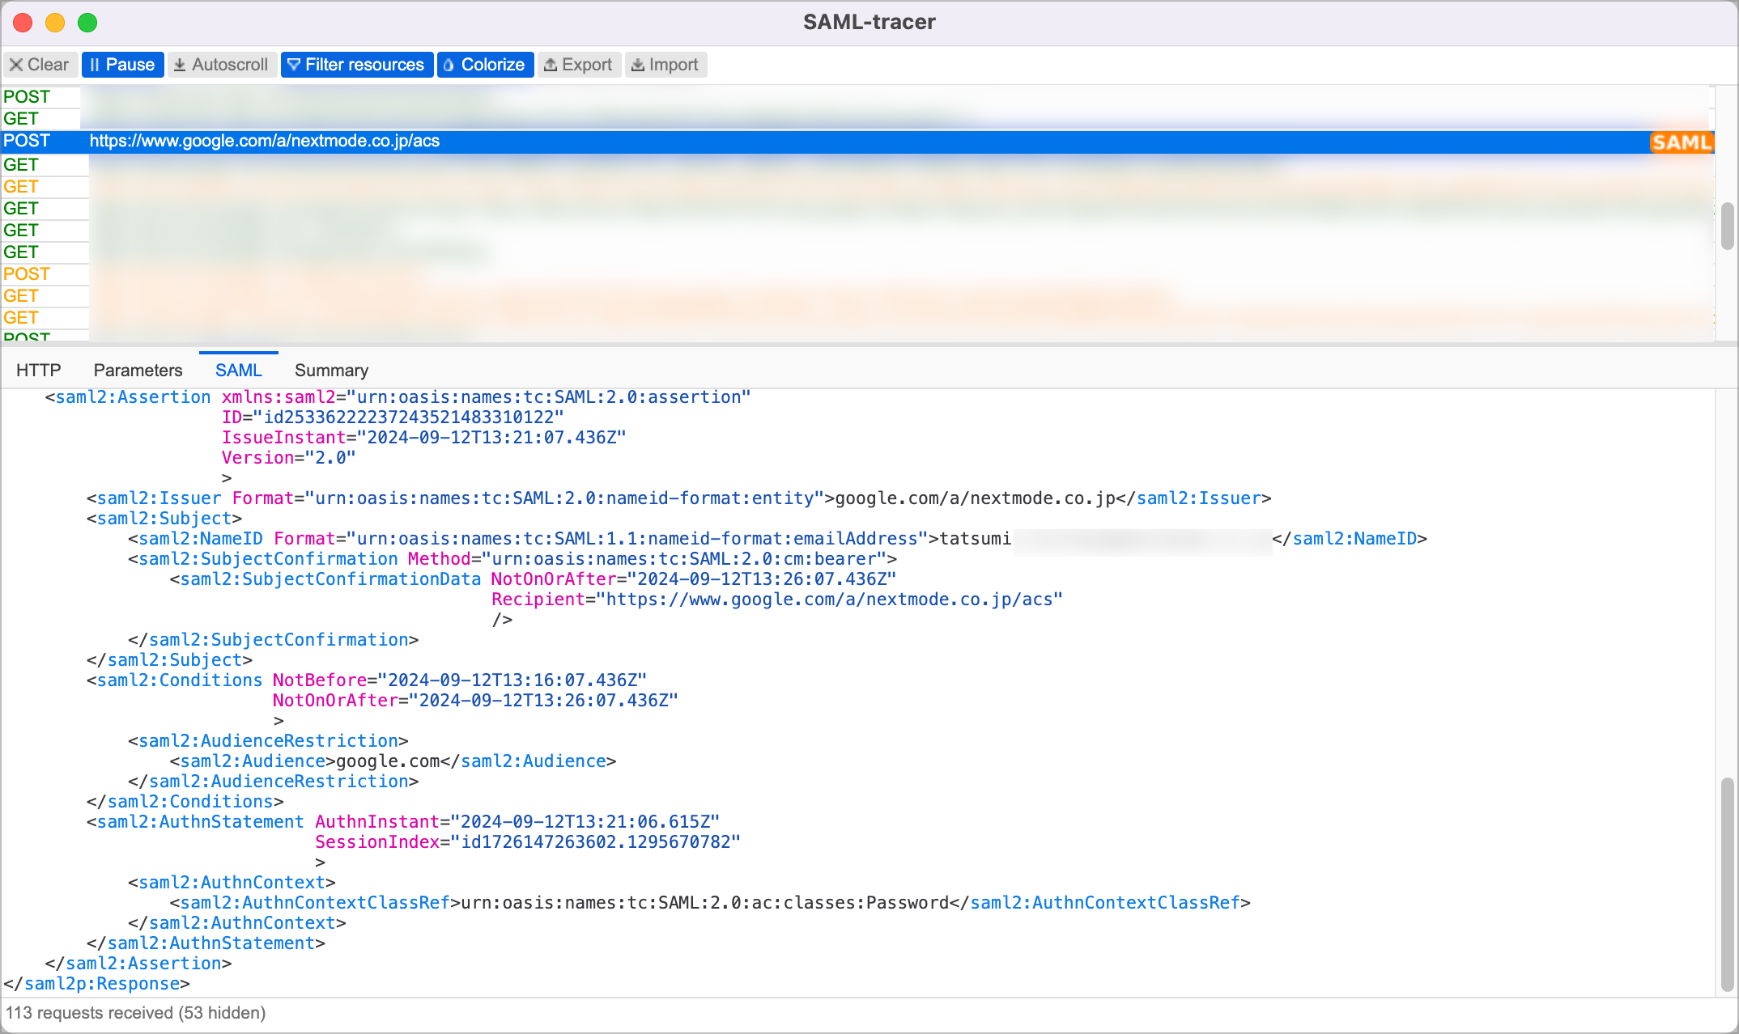This screenshot has height=1034, width=1739.
Task: Open the Summary tab
Action: (x=330, y=369)
